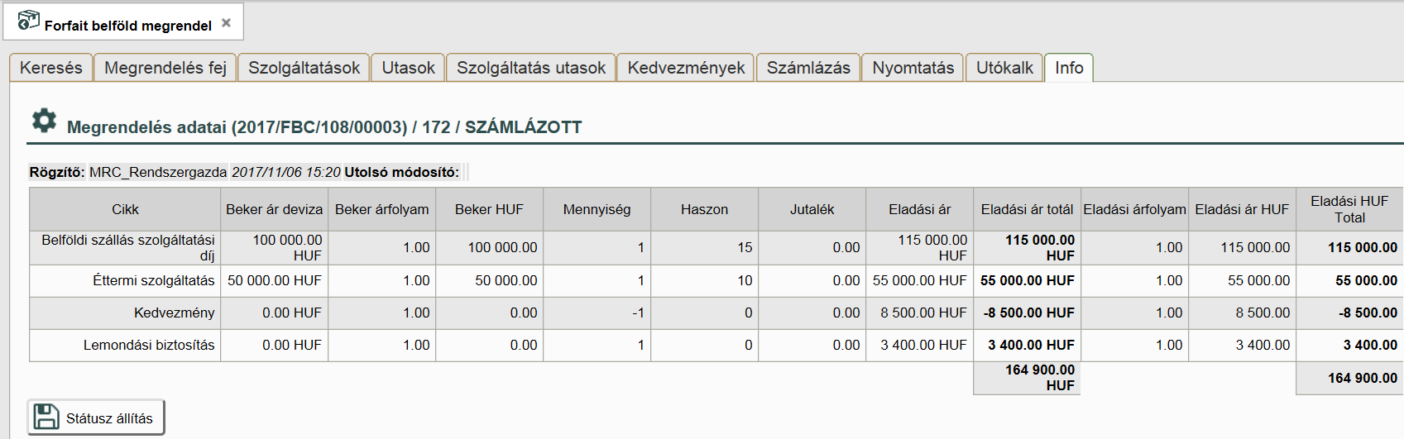Open the Szolgáltatás utasok tab
This screenshot has width=1404, height=439.
pos(531,68)
